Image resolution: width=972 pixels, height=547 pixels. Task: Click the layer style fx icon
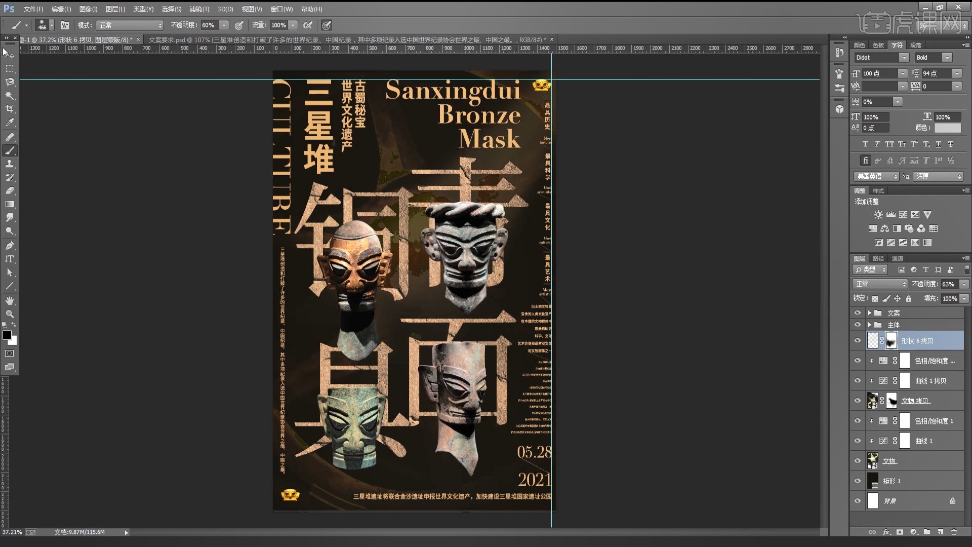click(886, 532)
